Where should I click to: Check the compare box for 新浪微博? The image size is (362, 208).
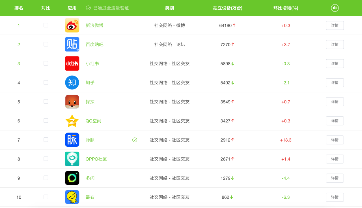click(46, 25)
